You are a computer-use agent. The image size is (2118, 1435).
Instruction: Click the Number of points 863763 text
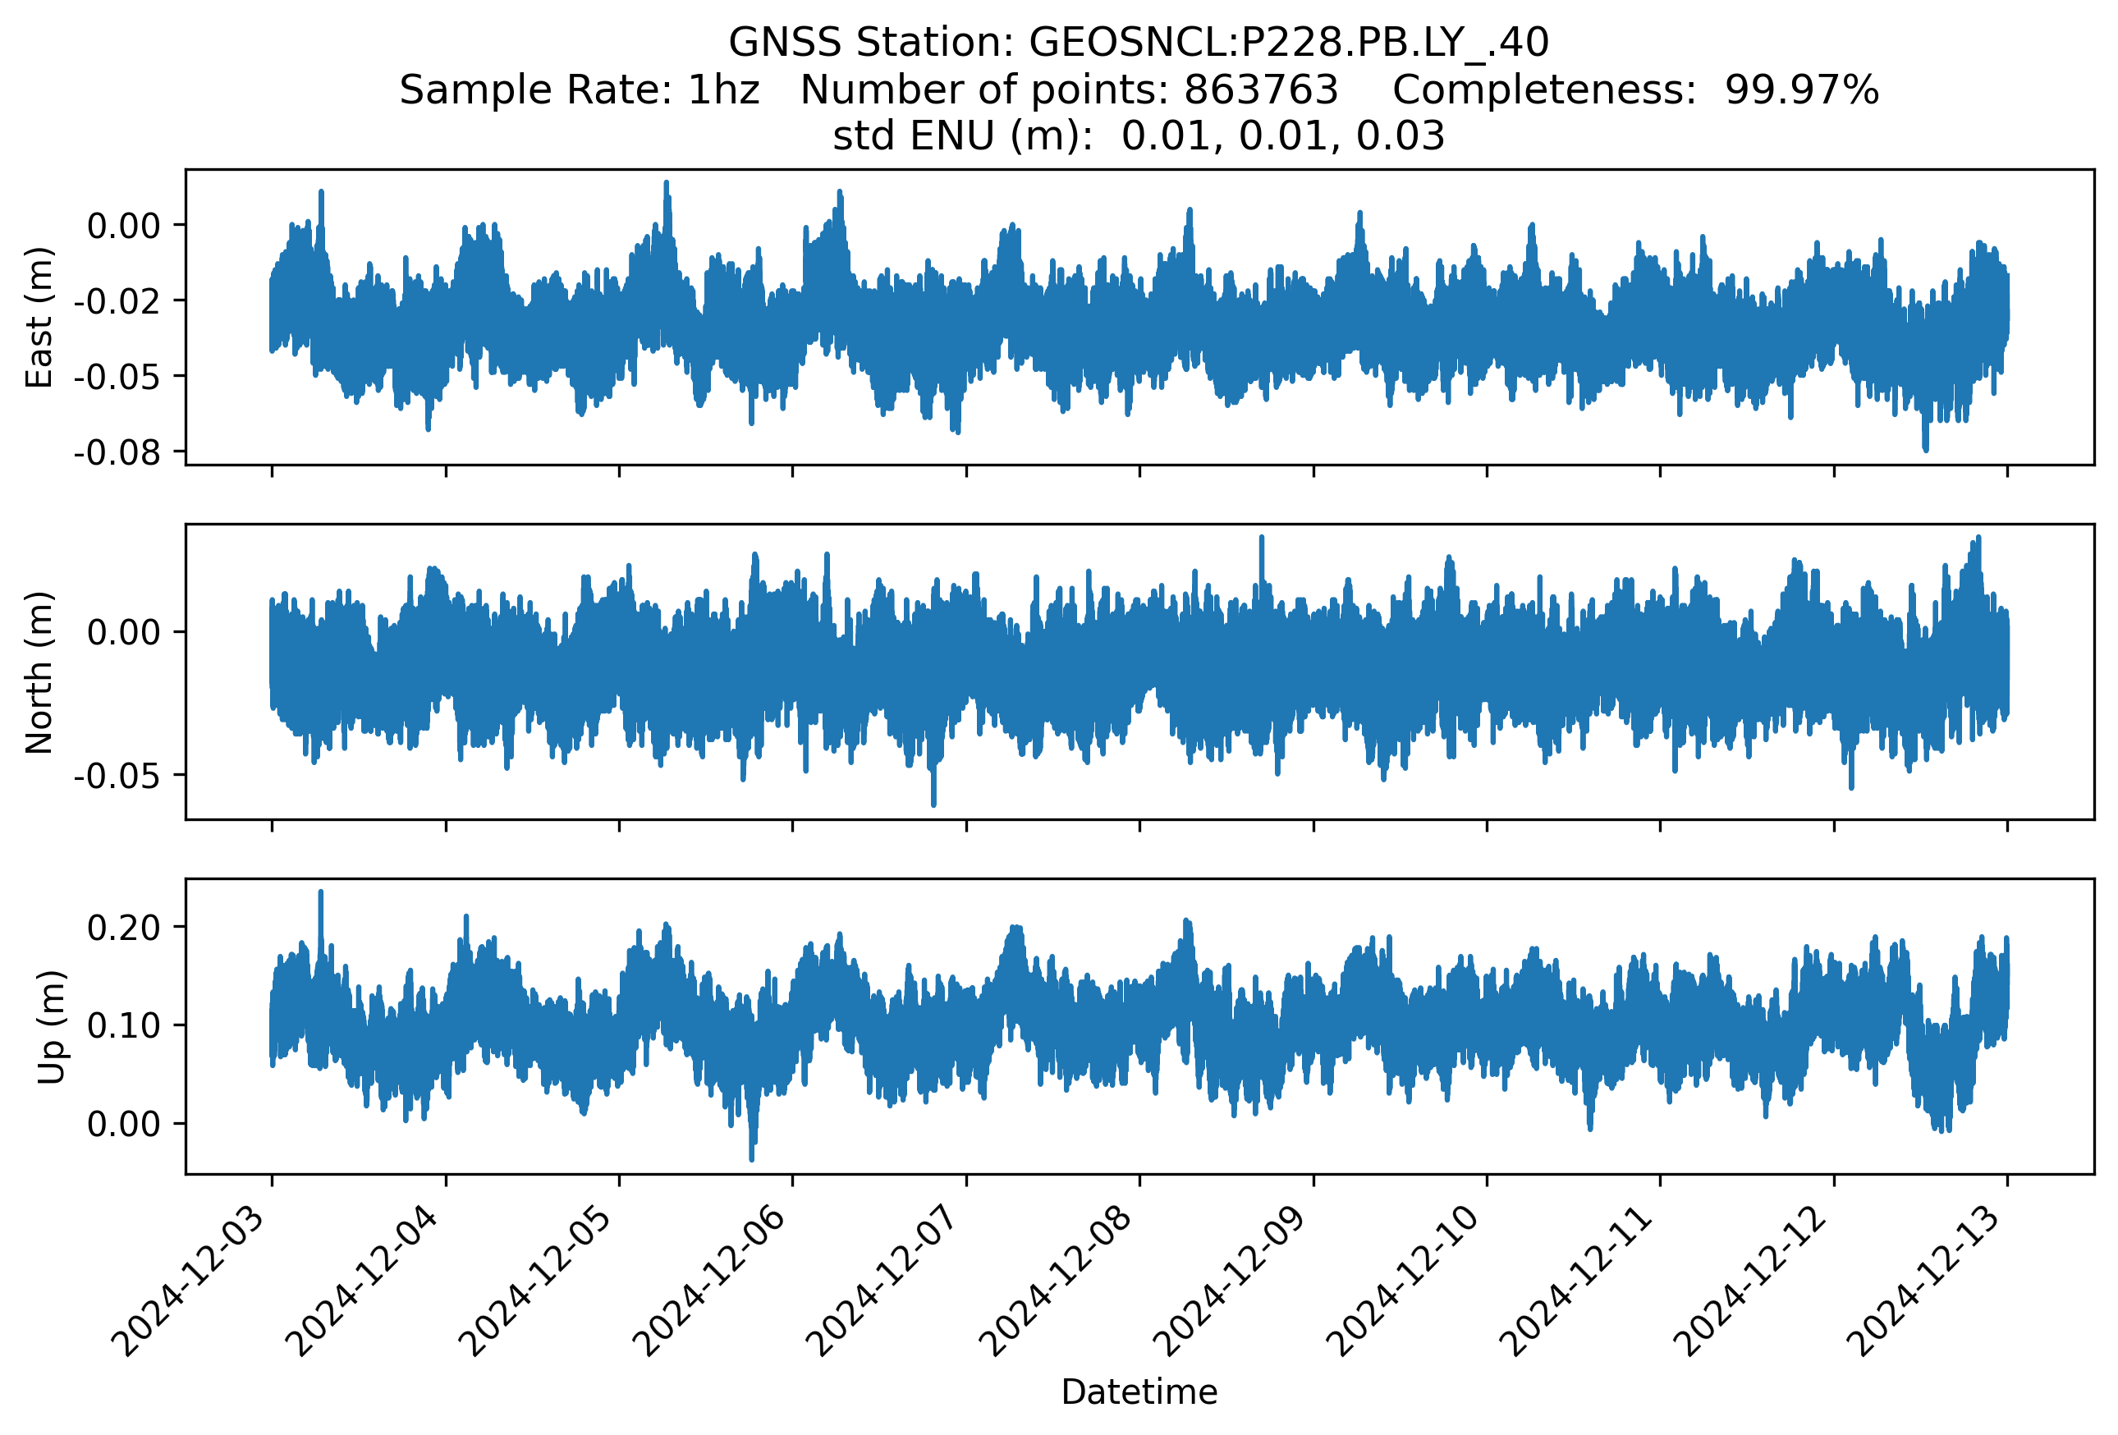pos(1068,90)
